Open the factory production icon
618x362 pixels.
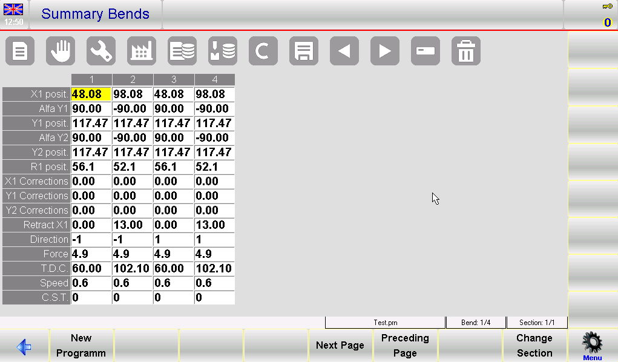click(x=142, y=51)
